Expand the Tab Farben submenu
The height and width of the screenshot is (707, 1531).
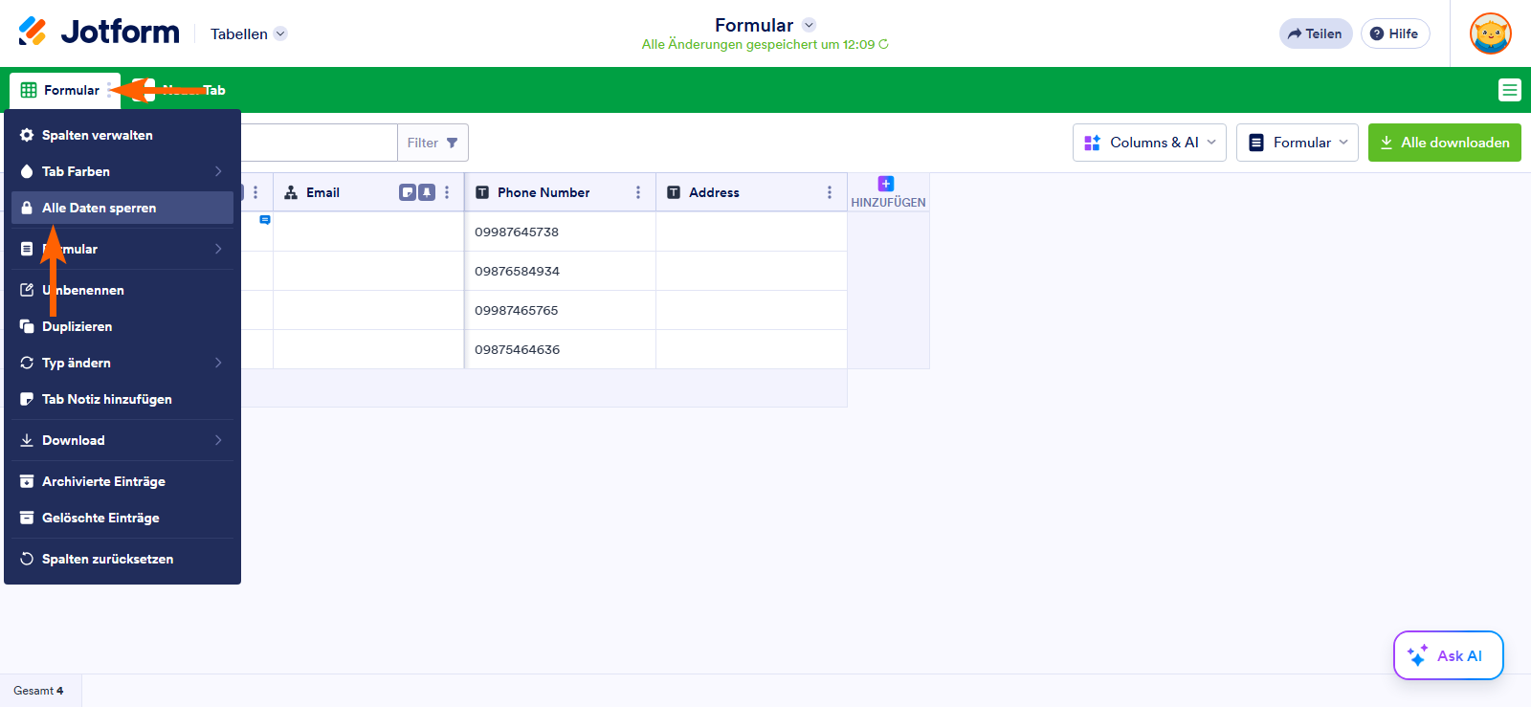122,171
